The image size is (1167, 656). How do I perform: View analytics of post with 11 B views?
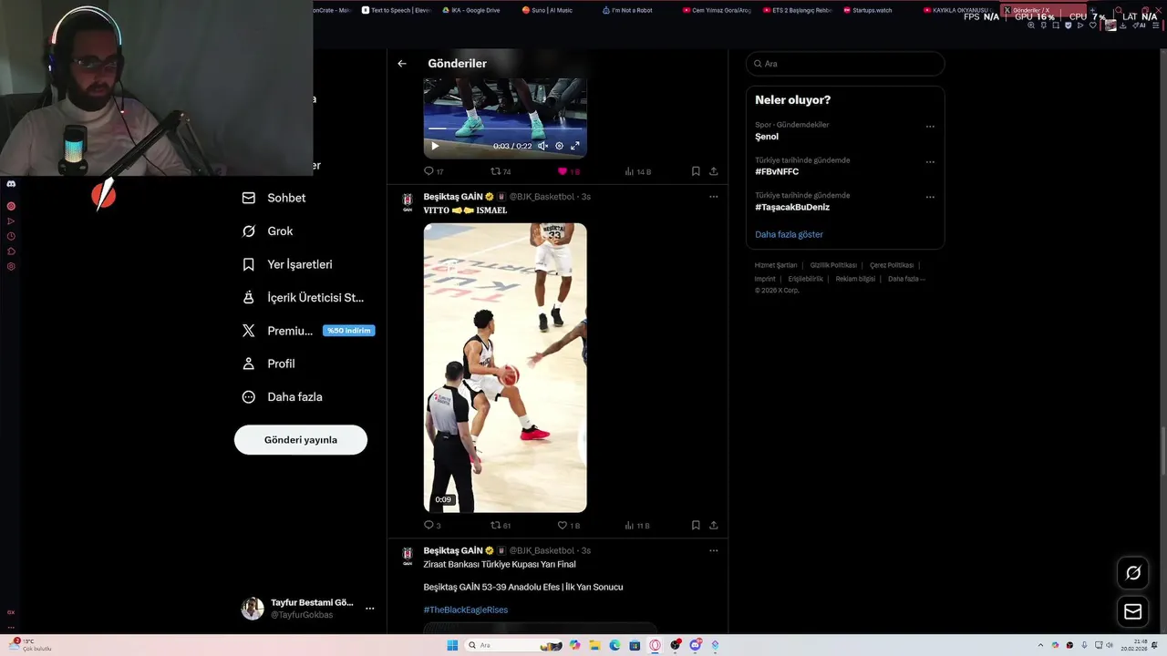pos(637,526)
